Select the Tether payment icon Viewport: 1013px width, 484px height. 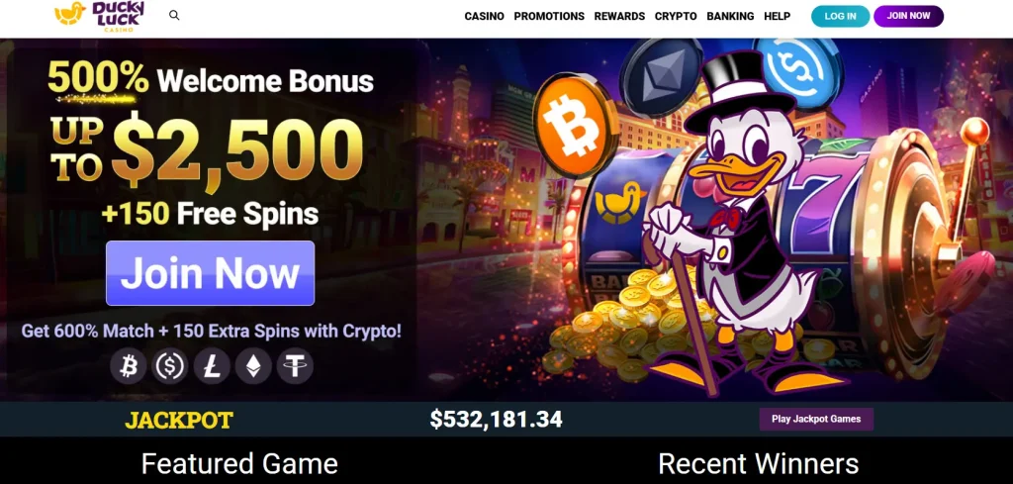pos(295,367)
